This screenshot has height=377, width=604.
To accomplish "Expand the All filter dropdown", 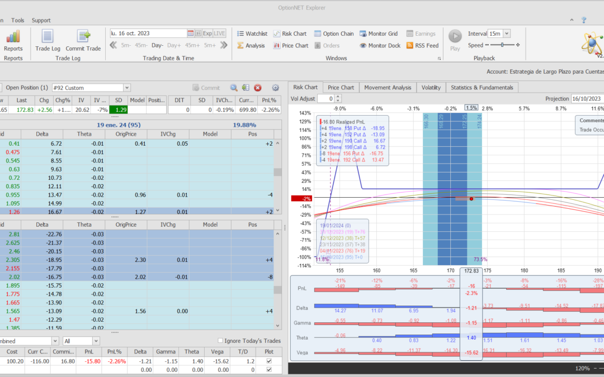I will 96,341.
